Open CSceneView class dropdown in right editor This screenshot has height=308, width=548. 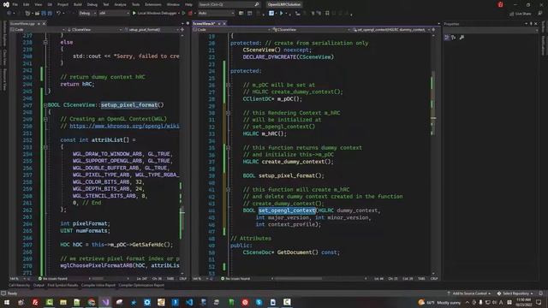tap(311, 30)
